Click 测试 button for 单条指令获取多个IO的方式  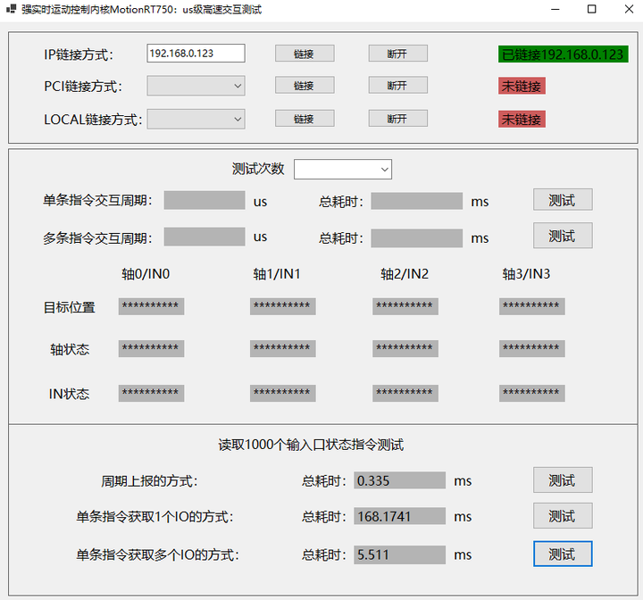(563, 554)
